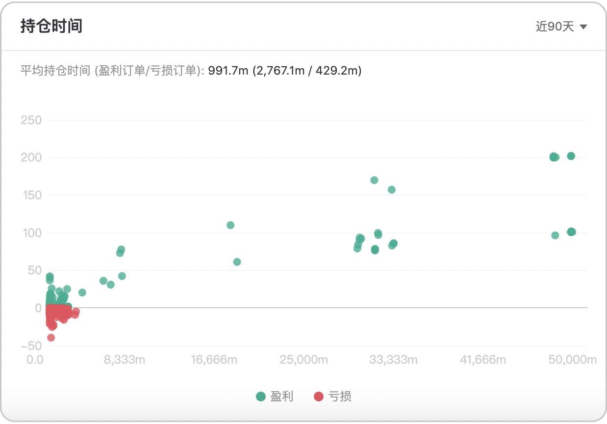Screen dimensions: 607x424
Task: Click the 持仓时间 panel title
Action: tap(51, 26)
